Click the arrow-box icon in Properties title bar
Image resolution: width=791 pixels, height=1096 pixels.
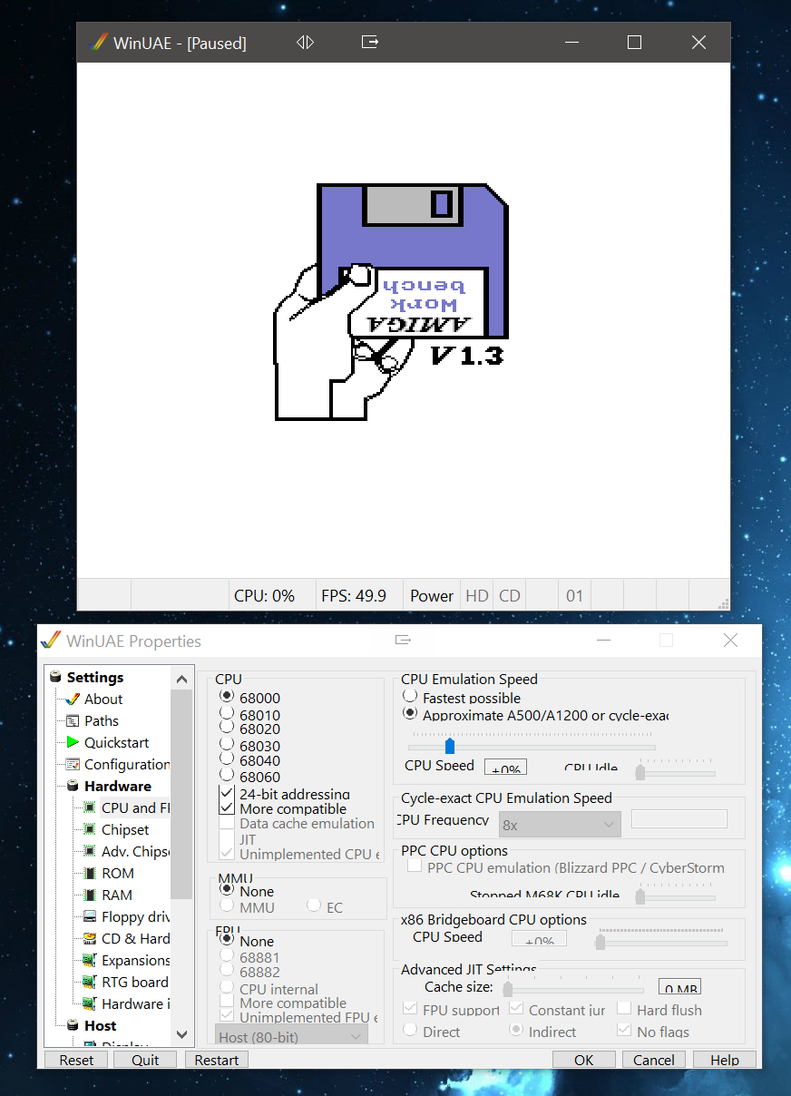click(404, 640)
